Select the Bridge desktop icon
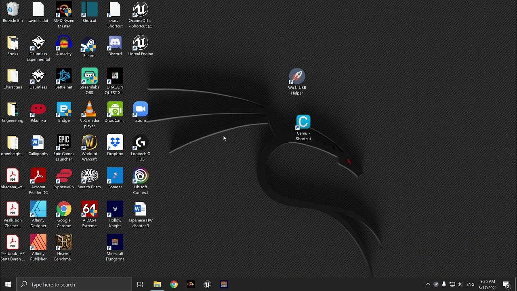517x291 pixels. point(64,112)
